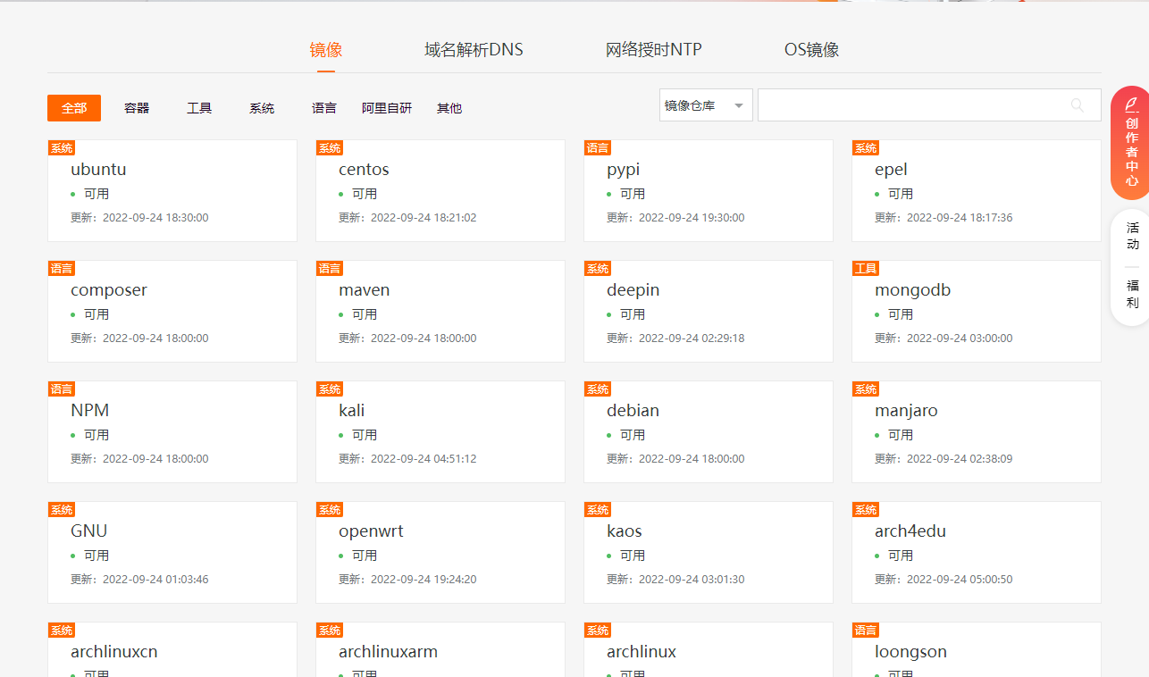This screenshot has width=1149, height=677.
Task: Open the 创作者中心 feather icon
Action: (1131, 104)
